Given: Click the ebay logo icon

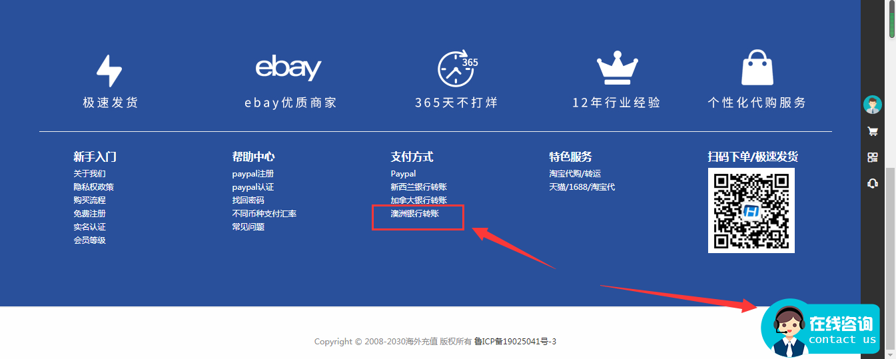Looking at the screenshot, I should coord(288,68).
